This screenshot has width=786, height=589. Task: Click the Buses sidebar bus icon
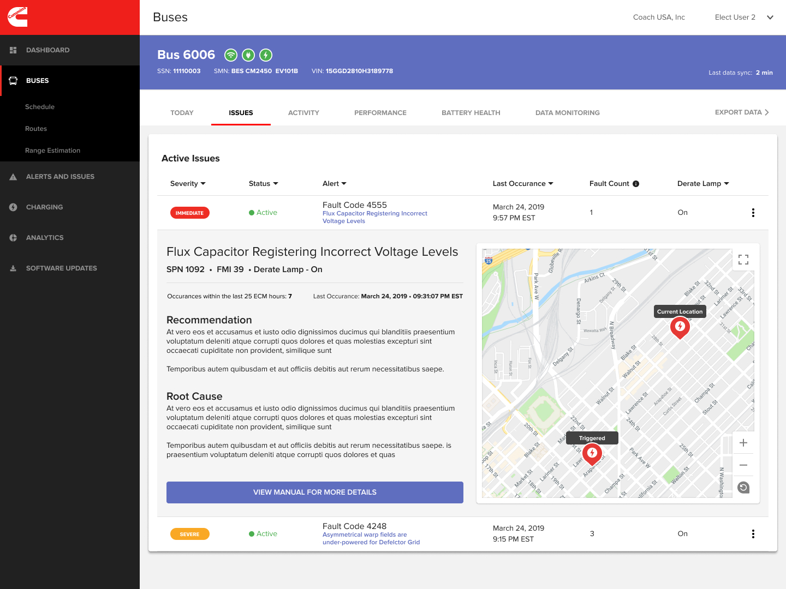click(13, 81)
